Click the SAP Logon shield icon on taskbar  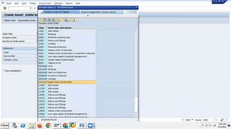[x=73, y=125]
